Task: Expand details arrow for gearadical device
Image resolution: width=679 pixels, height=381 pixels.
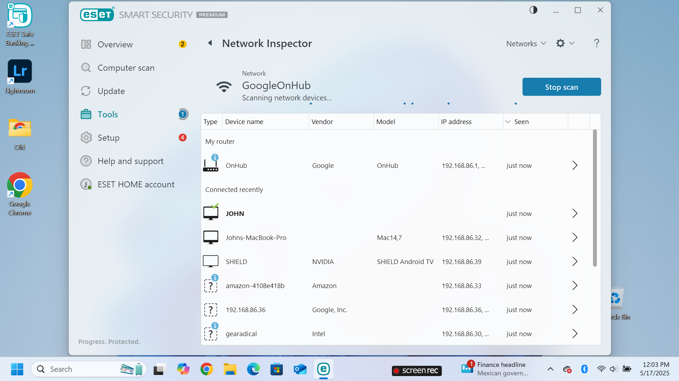Action: [575, 334]
